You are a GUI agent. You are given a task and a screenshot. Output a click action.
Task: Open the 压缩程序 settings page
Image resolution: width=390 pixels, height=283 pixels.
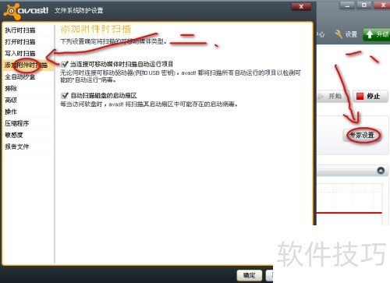pos(17,123)
